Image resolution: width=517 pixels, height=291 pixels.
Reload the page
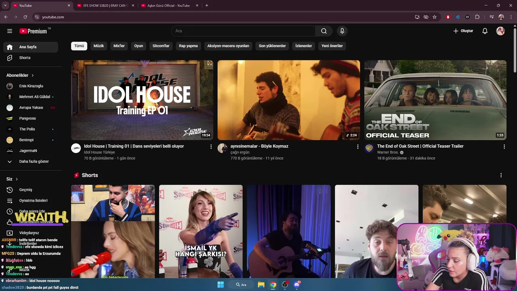tap(25, 17)
